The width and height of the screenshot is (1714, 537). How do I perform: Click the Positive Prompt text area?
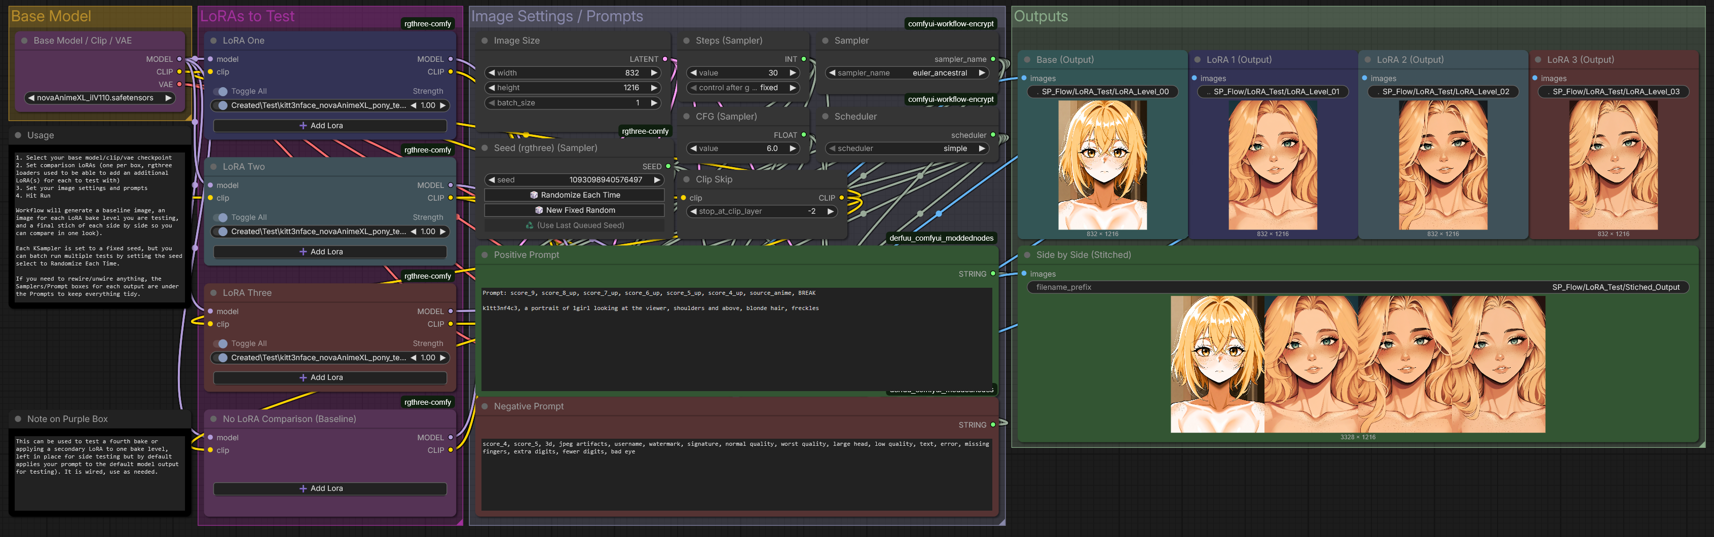click(736, 339)
